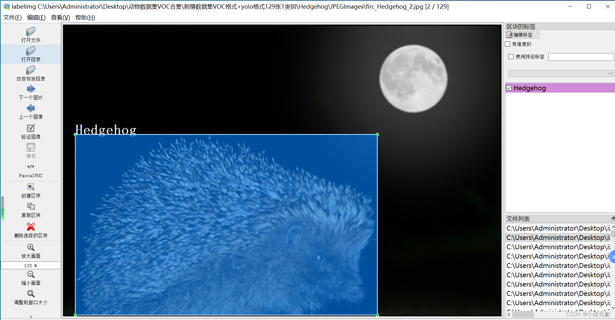The height and width of the screenshot is (320, 615).
Task: Click the Open Directory (打开目录) icon
Action: (31, 51)
